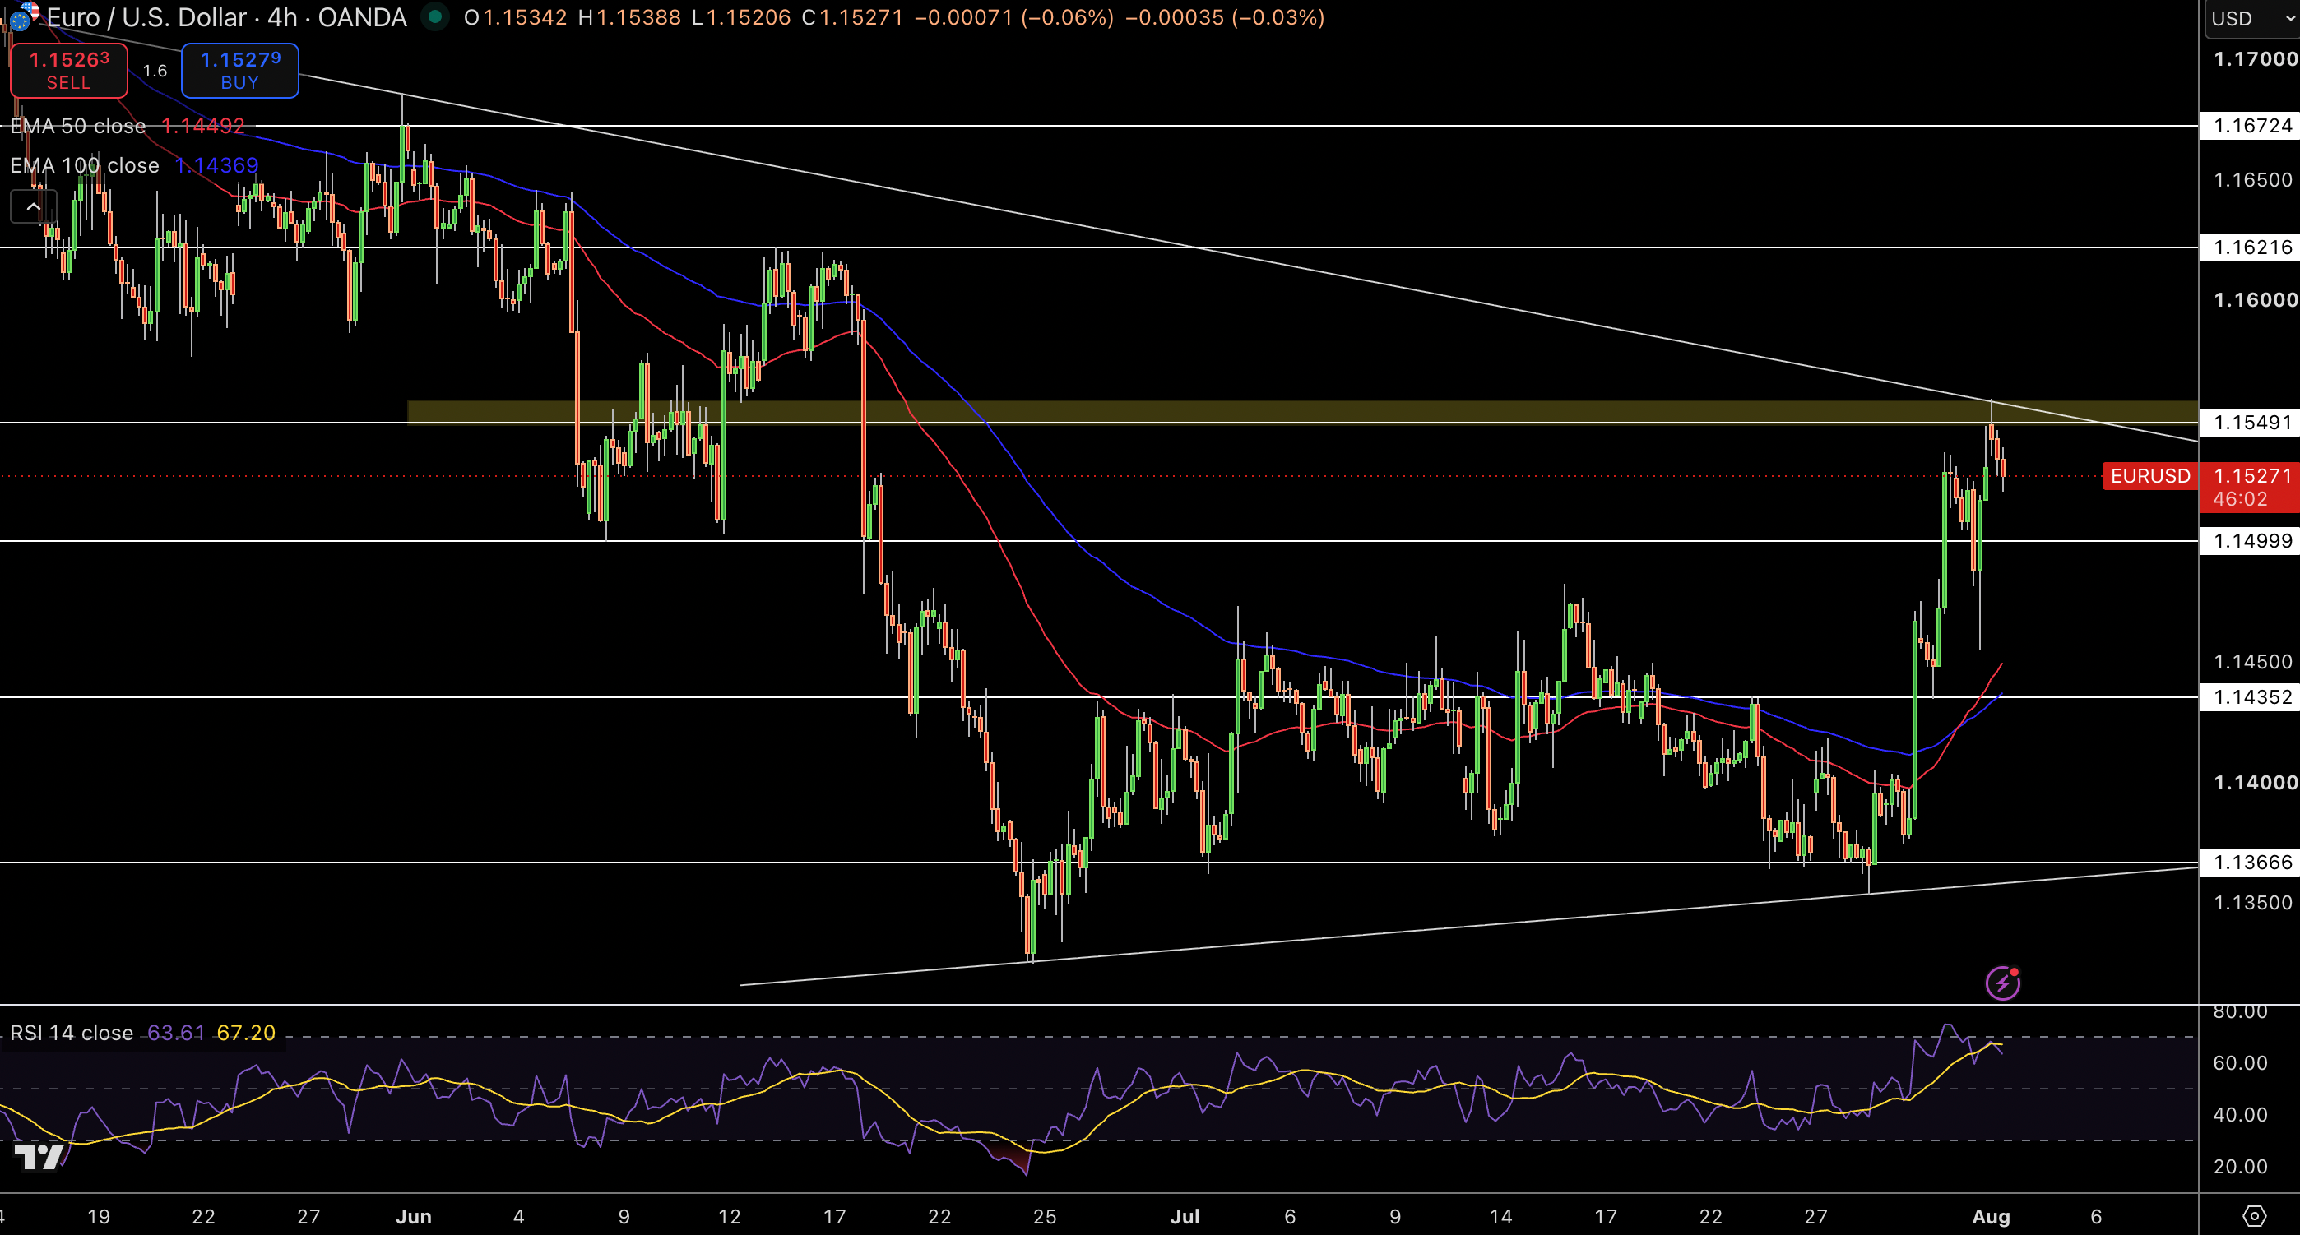Click the 1.16724 horizontal line price label
Image resolution: width=2300 pixels, height=1235 pixels.
pyautogui.click(x=2250, y=126)
